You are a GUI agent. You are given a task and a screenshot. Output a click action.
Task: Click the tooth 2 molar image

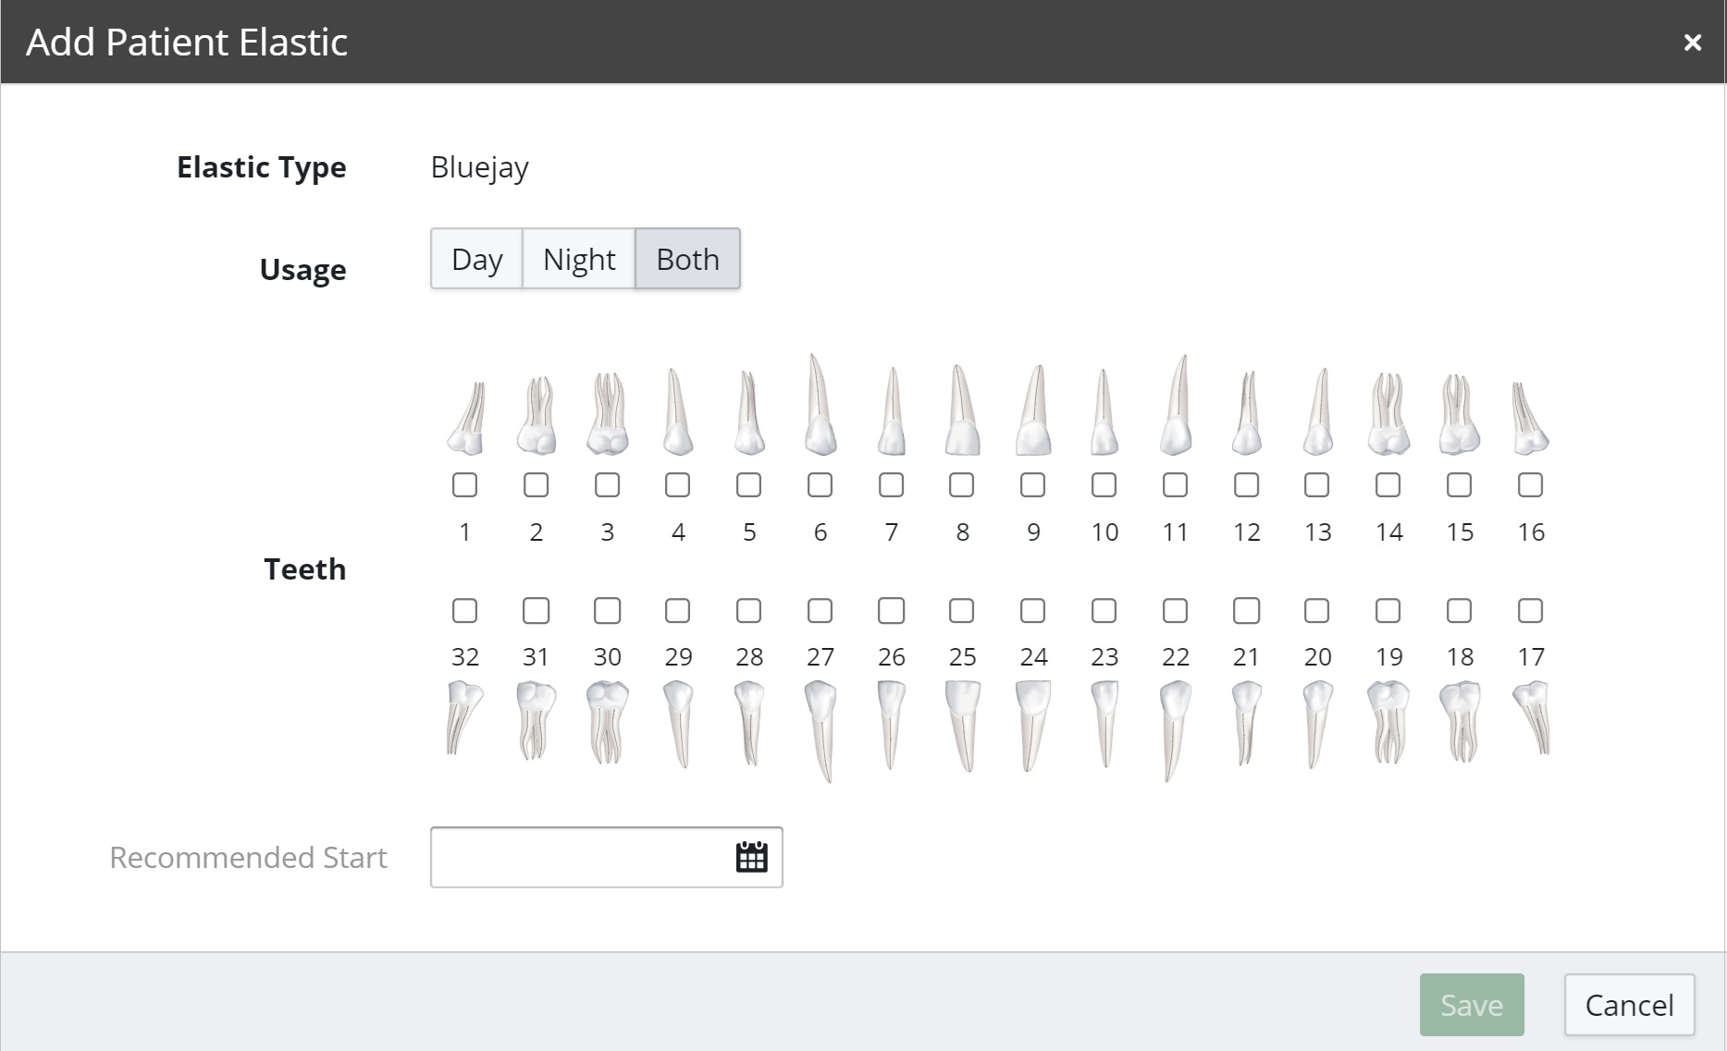point(537,415)
